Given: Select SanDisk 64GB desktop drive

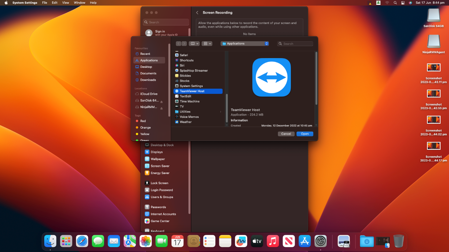Looking at the screenshot, I should (433, 18).
